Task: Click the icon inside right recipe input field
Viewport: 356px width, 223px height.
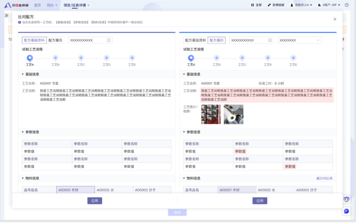Action: click(x=270, y=40)
